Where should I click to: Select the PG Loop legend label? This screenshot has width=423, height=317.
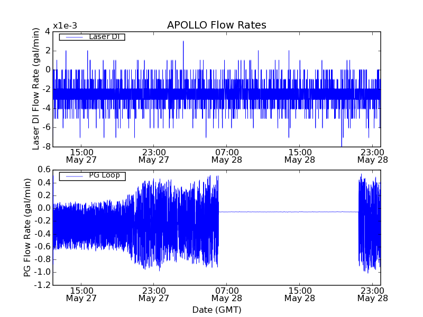tap(104, 175)
